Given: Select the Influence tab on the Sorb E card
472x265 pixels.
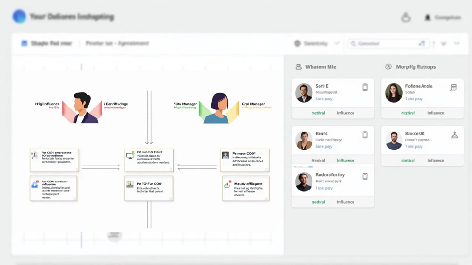Looking at the screenshot, I should tap(346, 113).
